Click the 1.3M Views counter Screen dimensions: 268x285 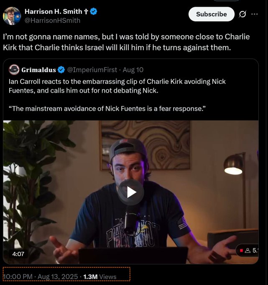[100, 277]
